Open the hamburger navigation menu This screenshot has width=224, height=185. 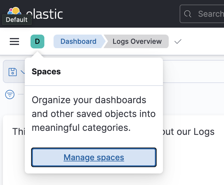pos(14,41)
